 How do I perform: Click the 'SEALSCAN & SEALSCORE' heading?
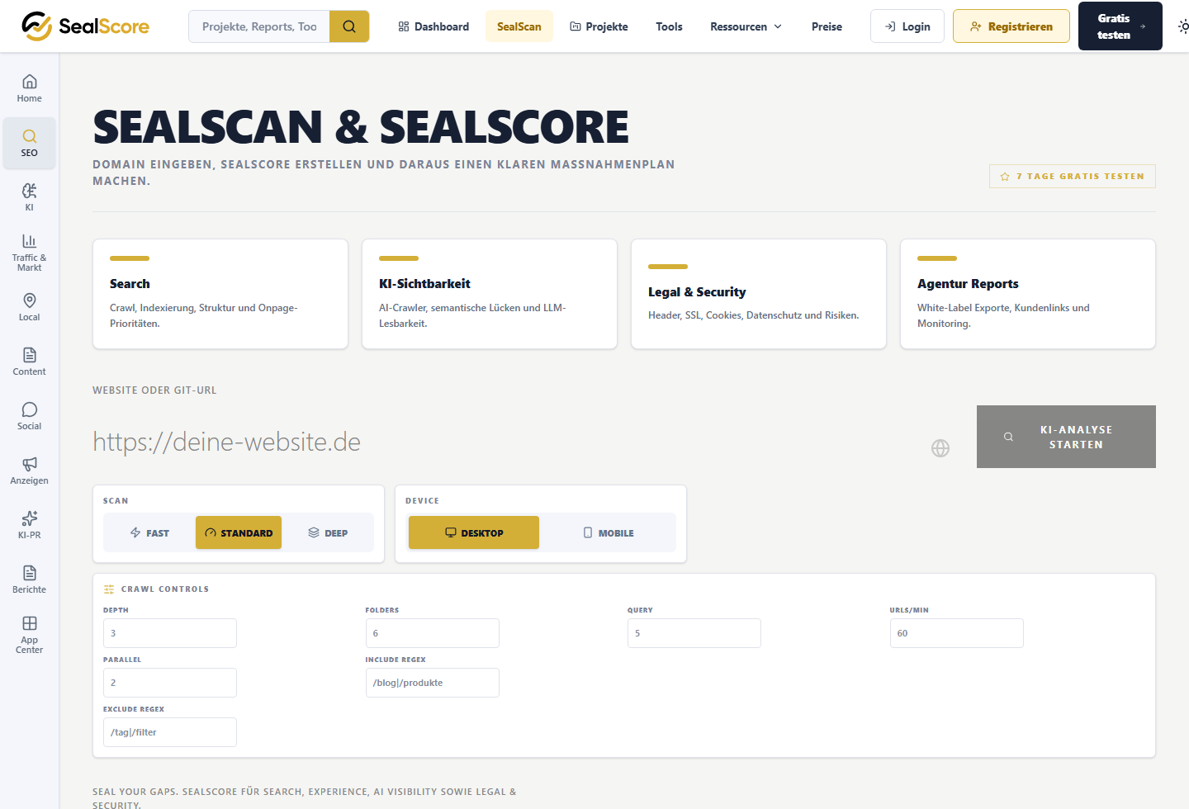point(361,127)
